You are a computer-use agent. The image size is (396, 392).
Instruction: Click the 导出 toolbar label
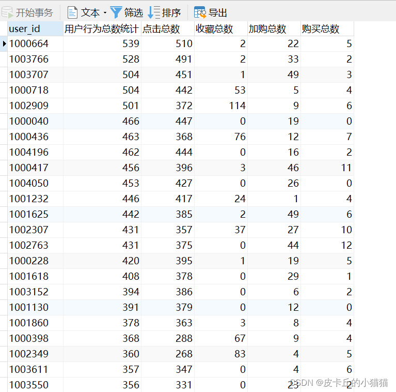click(218, 12)
